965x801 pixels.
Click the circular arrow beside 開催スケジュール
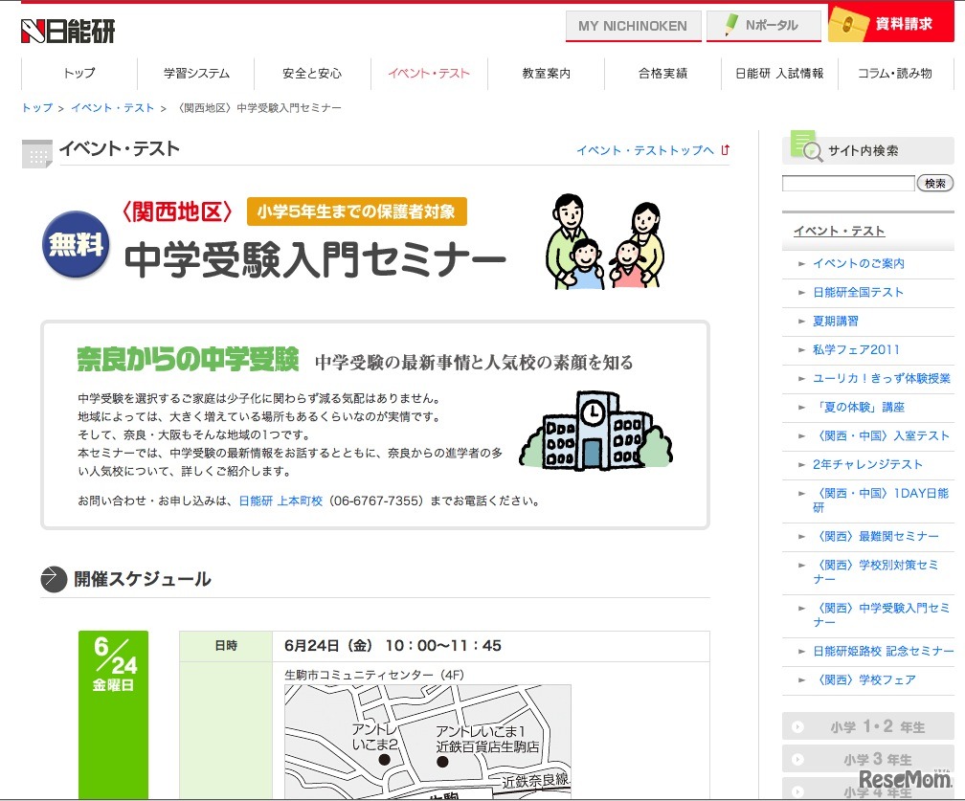pyautogui.click(x=54, y=579)
